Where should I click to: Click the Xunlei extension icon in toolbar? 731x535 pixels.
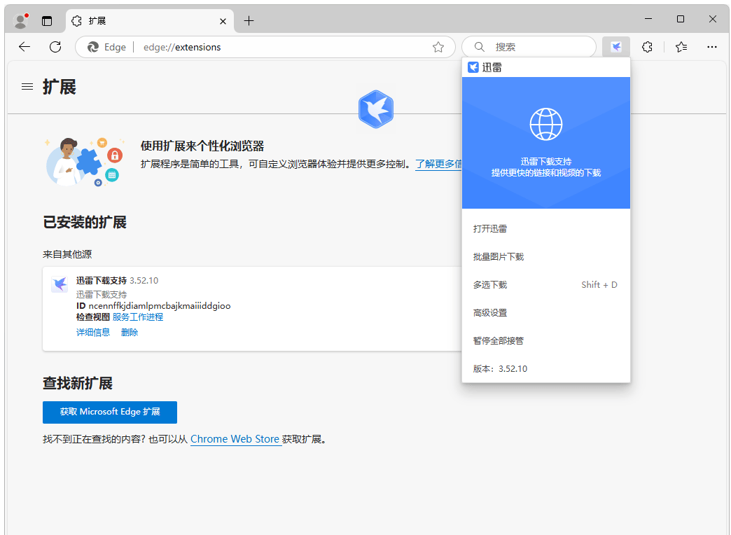tap(615, 47)
